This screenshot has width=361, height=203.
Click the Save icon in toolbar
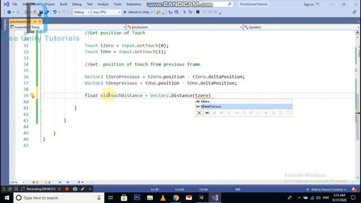pos(41,12)
